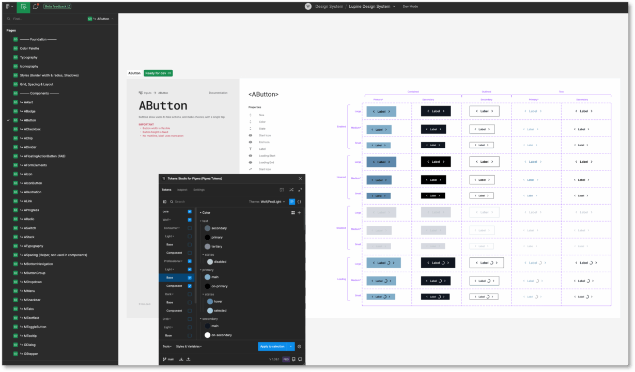635x372 pixels.
Task: Collapse the Tokens Studio plugin window
Action: (x=300, y=190)
